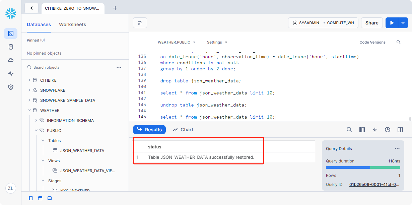Click the new worksheet plus tab icon
The width and height of the screenshot is (412, 205).
coord(115,8)
